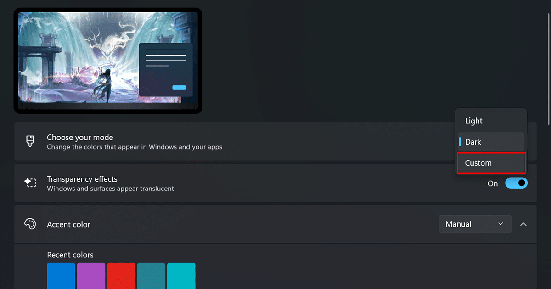
Task: Select the blue recent color swatch
Action: 61,275
